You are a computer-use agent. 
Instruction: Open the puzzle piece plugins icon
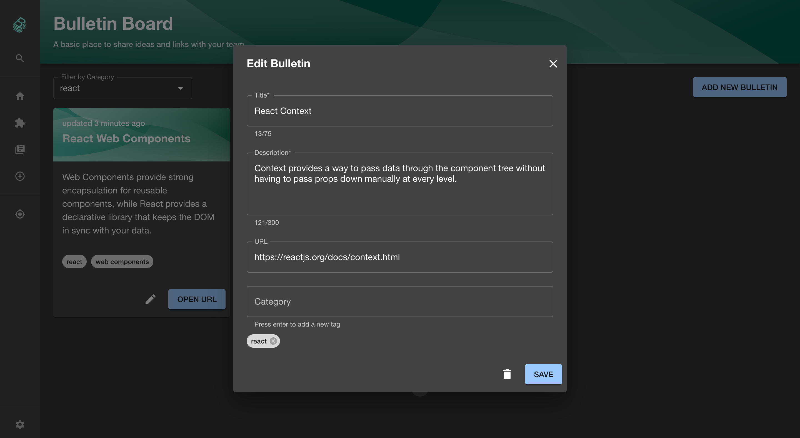(20, 123)
